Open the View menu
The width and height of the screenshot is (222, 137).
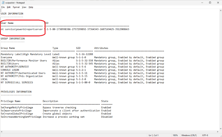(x=24, y=7)
